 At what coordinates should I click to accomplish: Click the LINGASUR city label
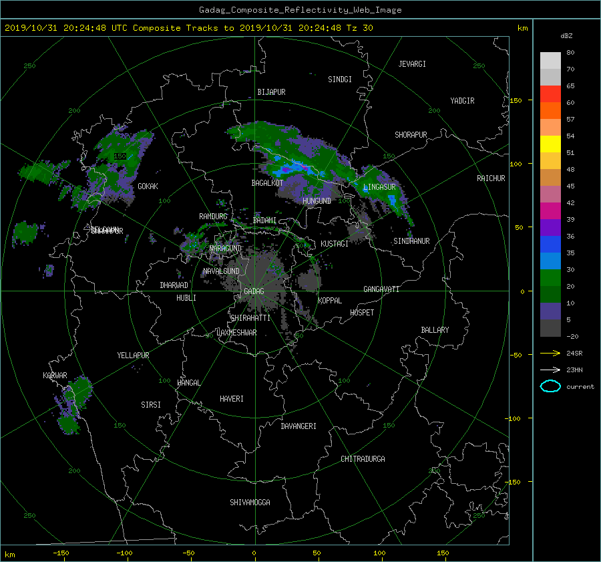(x=379, y=187)
